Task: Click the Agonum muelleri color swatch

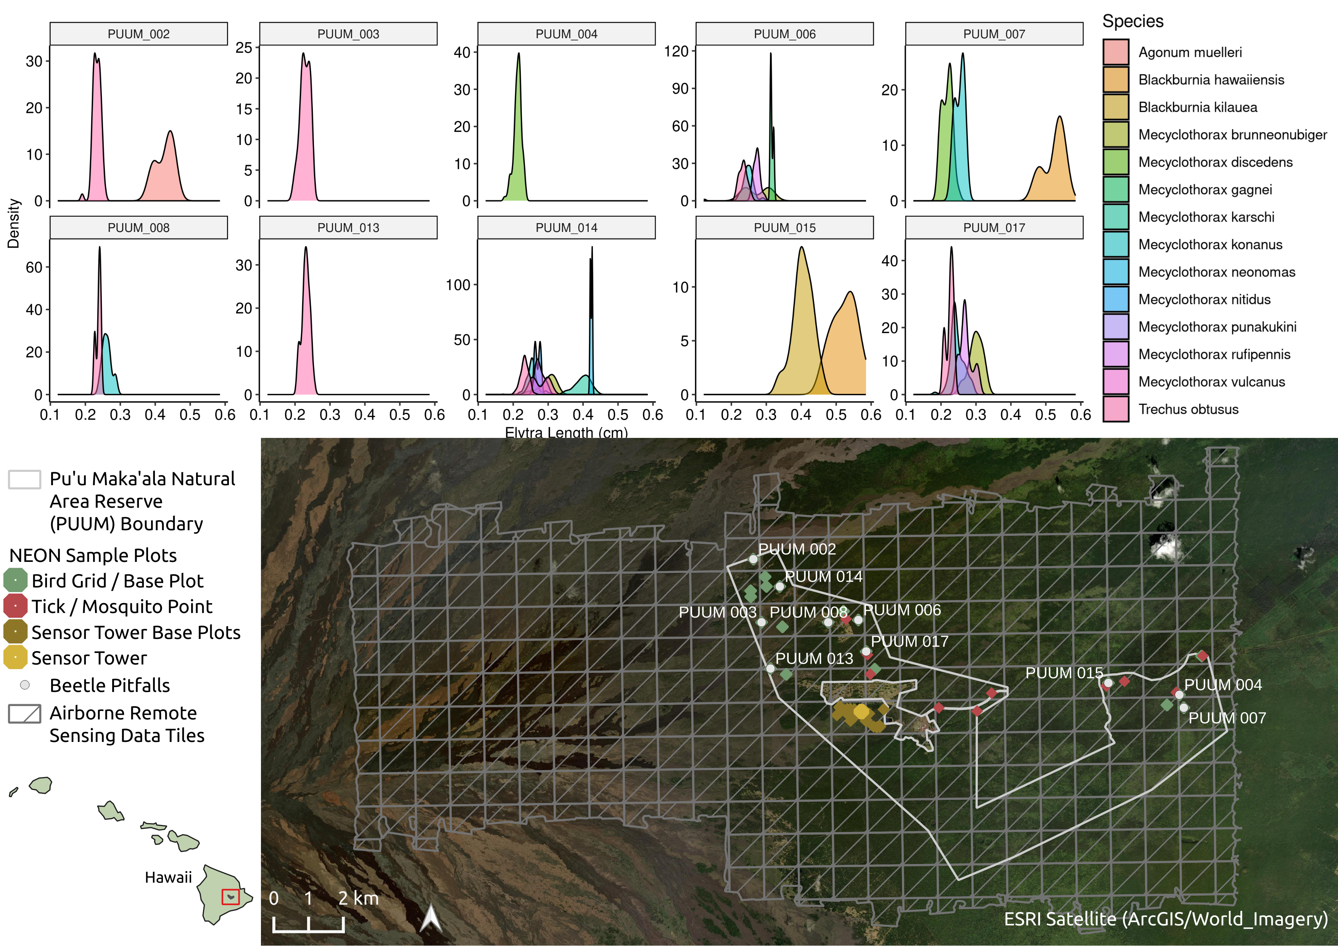Action: [1116, 52]
